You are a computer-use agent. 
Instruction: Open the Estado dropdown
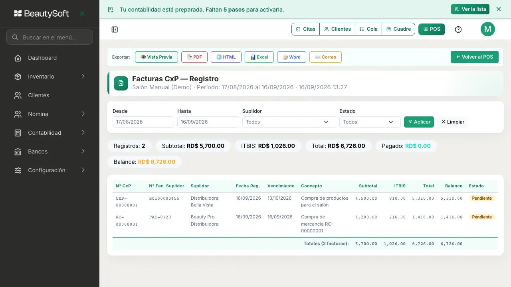click(370, 122)
